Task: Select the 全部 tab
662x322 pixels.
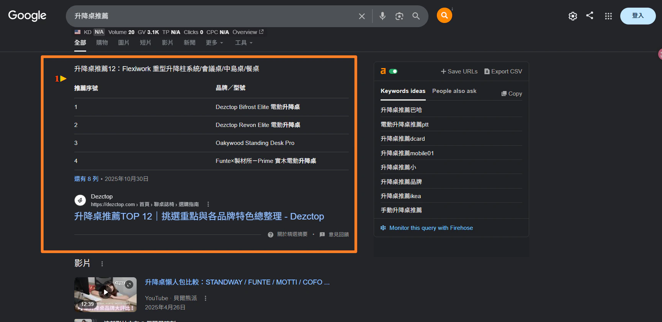Action: coord(80,42)
